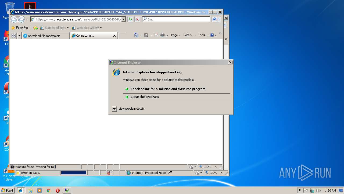Image resolution: width=344 pixels, height=194 pixels.
Task: Launch Google Chrome from the taskbar
Action: (49, 190)
